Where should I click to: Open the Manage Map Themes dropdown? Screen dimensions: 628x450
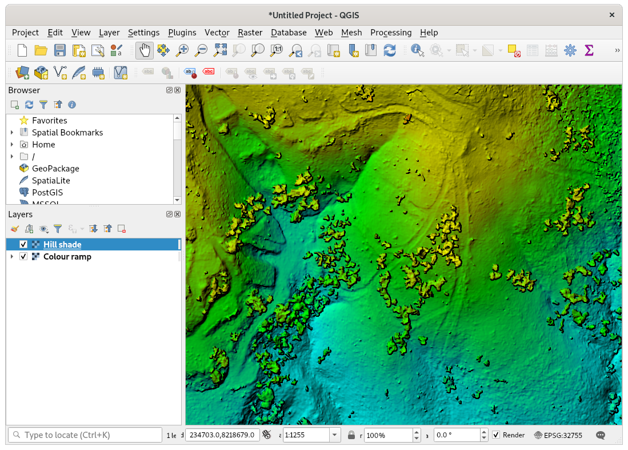[x=43, y=229]
